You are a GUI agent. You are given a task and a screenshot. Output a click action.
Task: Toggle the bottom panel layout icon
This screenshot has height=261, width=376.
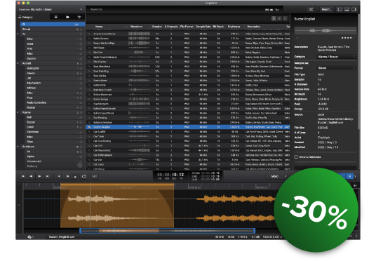pos(347,9)
